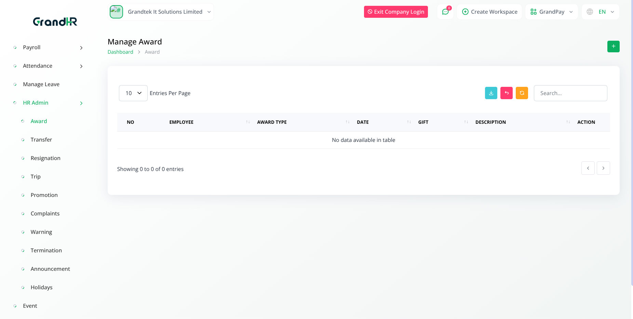Focus the Search input field
Viewport: 633px width, 319px height.
(570, 93)
